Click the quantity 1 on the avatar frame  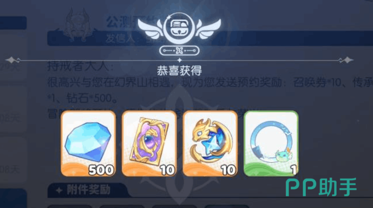click(294, 170)
